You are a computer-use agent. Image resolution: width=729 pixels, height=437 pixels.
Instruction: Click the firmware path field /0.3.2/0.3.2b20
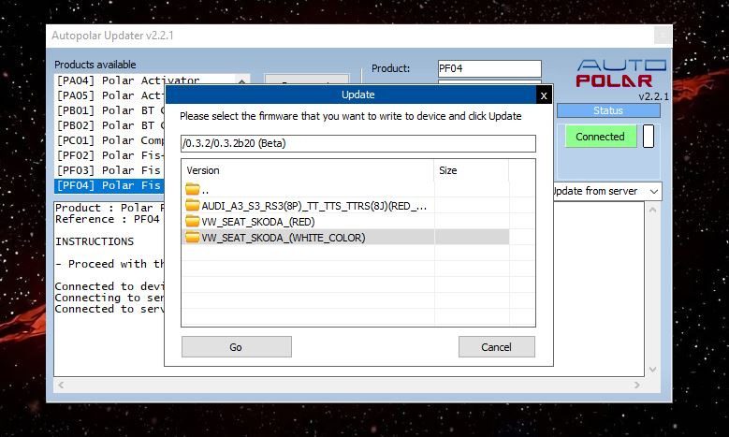[358, 143]
